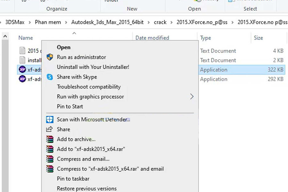Choose Pin to taskbar
The height and width of the screenshot is (192, 288).
[73, 179]
